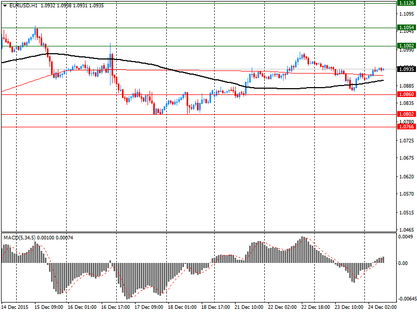The height and width of the screenshot is (313, 417).
Task: Click the 1.0675 price scale value
Action: (407, 158)
